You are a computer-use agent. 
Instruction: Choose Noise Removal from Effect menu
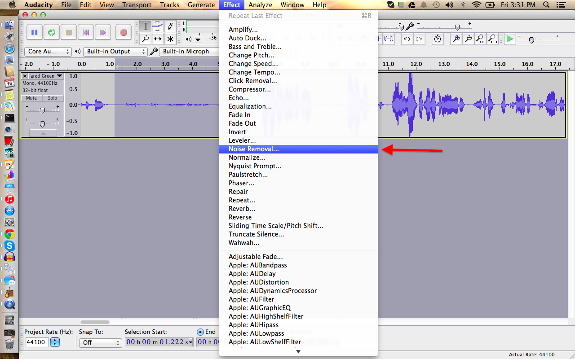pos(253,149)
